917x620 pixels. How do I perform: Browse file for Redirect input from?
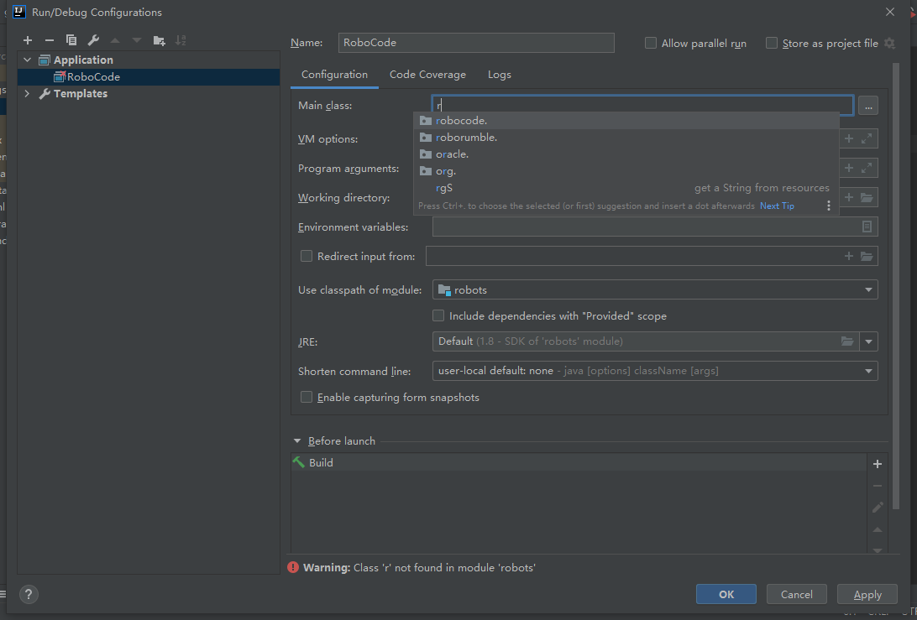click(867, 256)
